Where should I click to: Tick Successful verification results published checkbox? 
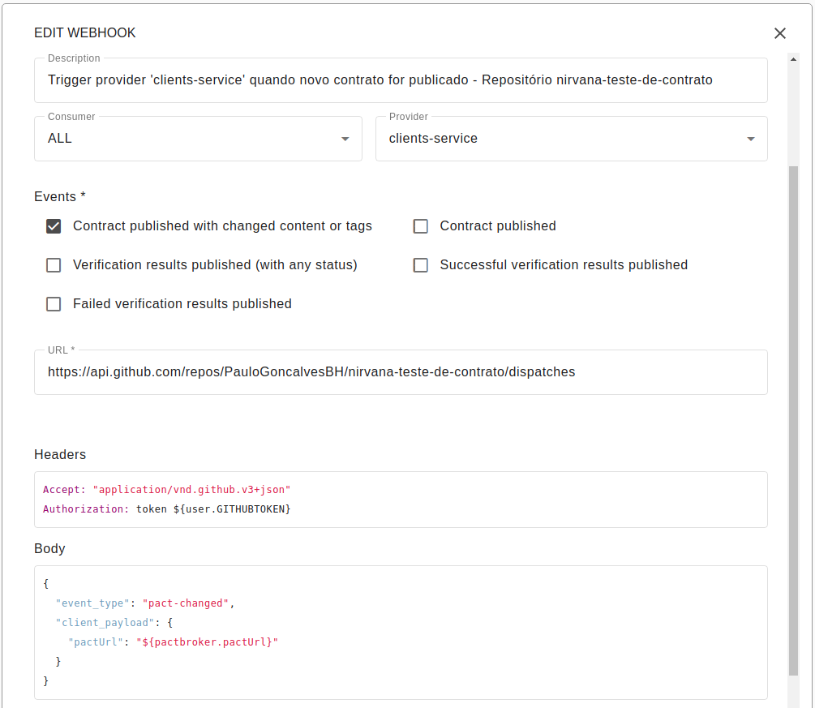[x=420, y=265]
